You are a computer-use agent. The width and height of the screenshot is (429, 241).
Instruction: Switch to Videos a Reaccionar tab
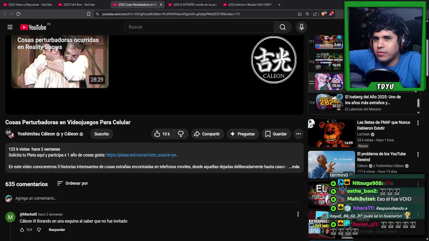[x=27, y=5]
